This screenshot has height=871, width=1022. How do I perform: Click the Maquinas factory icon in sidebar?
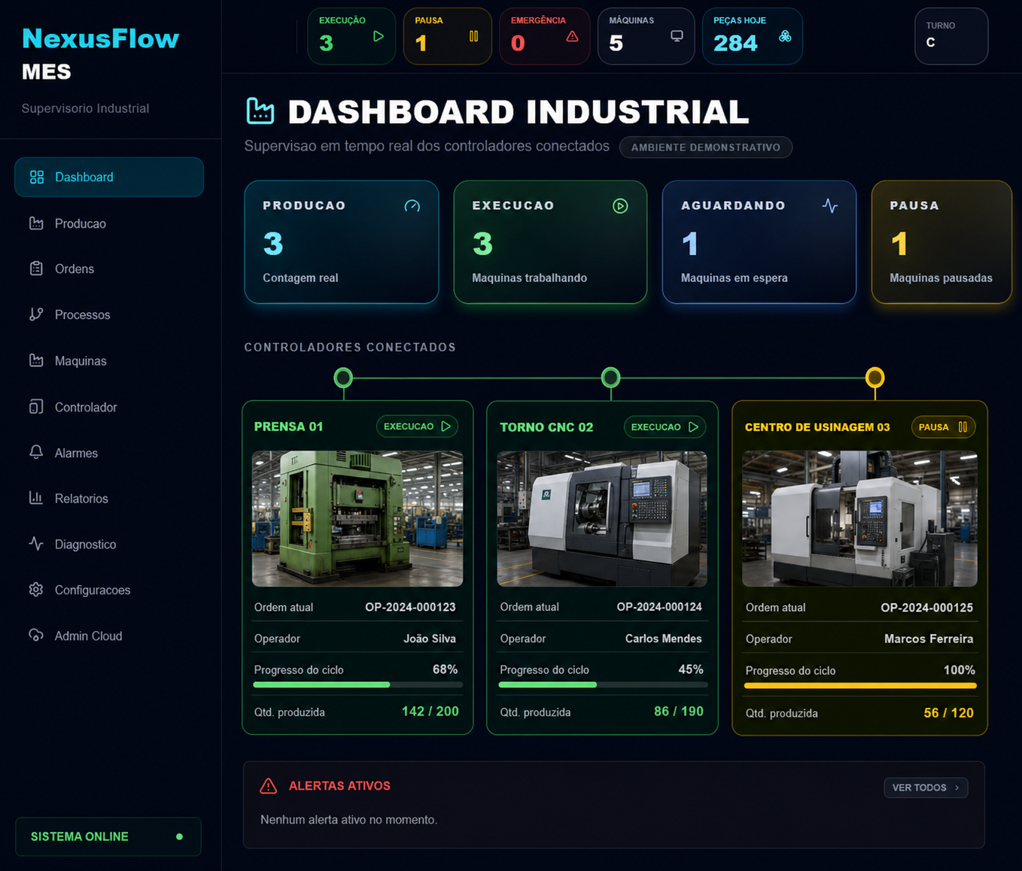tap(36, 360)
